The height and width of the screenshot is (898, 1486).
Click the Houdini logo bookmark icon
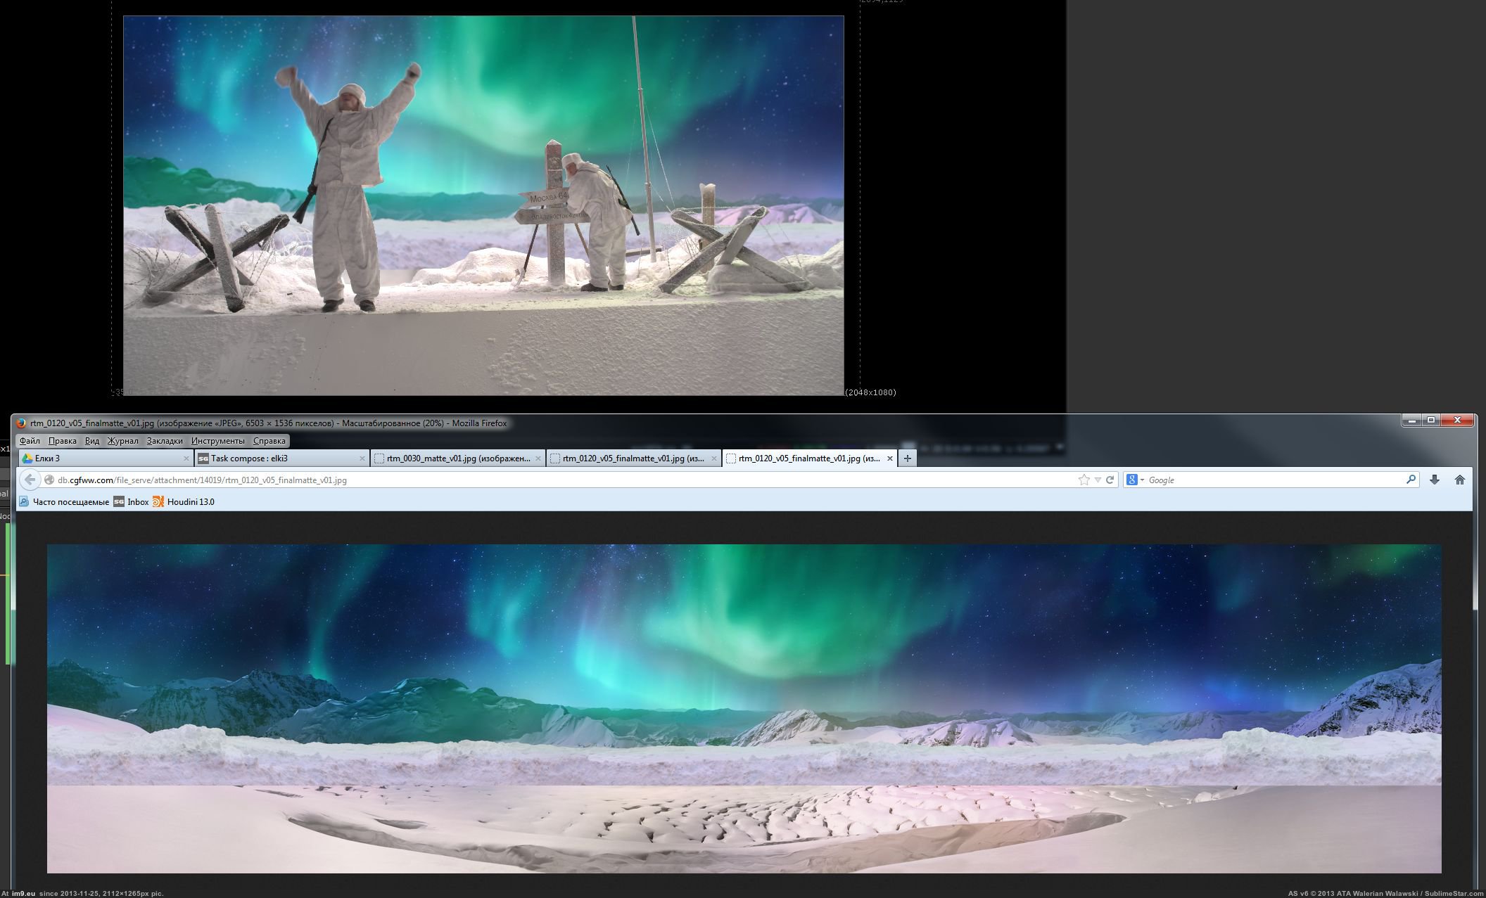click(158, 501)
